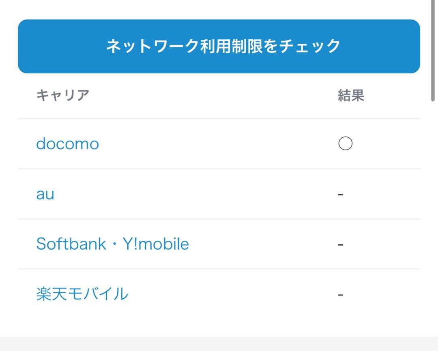The width and height of the screenshot is (438, 351).
Task: Open the 楽天モバイル carrier link
Action: pyautogui.click(x=82, y=294)
